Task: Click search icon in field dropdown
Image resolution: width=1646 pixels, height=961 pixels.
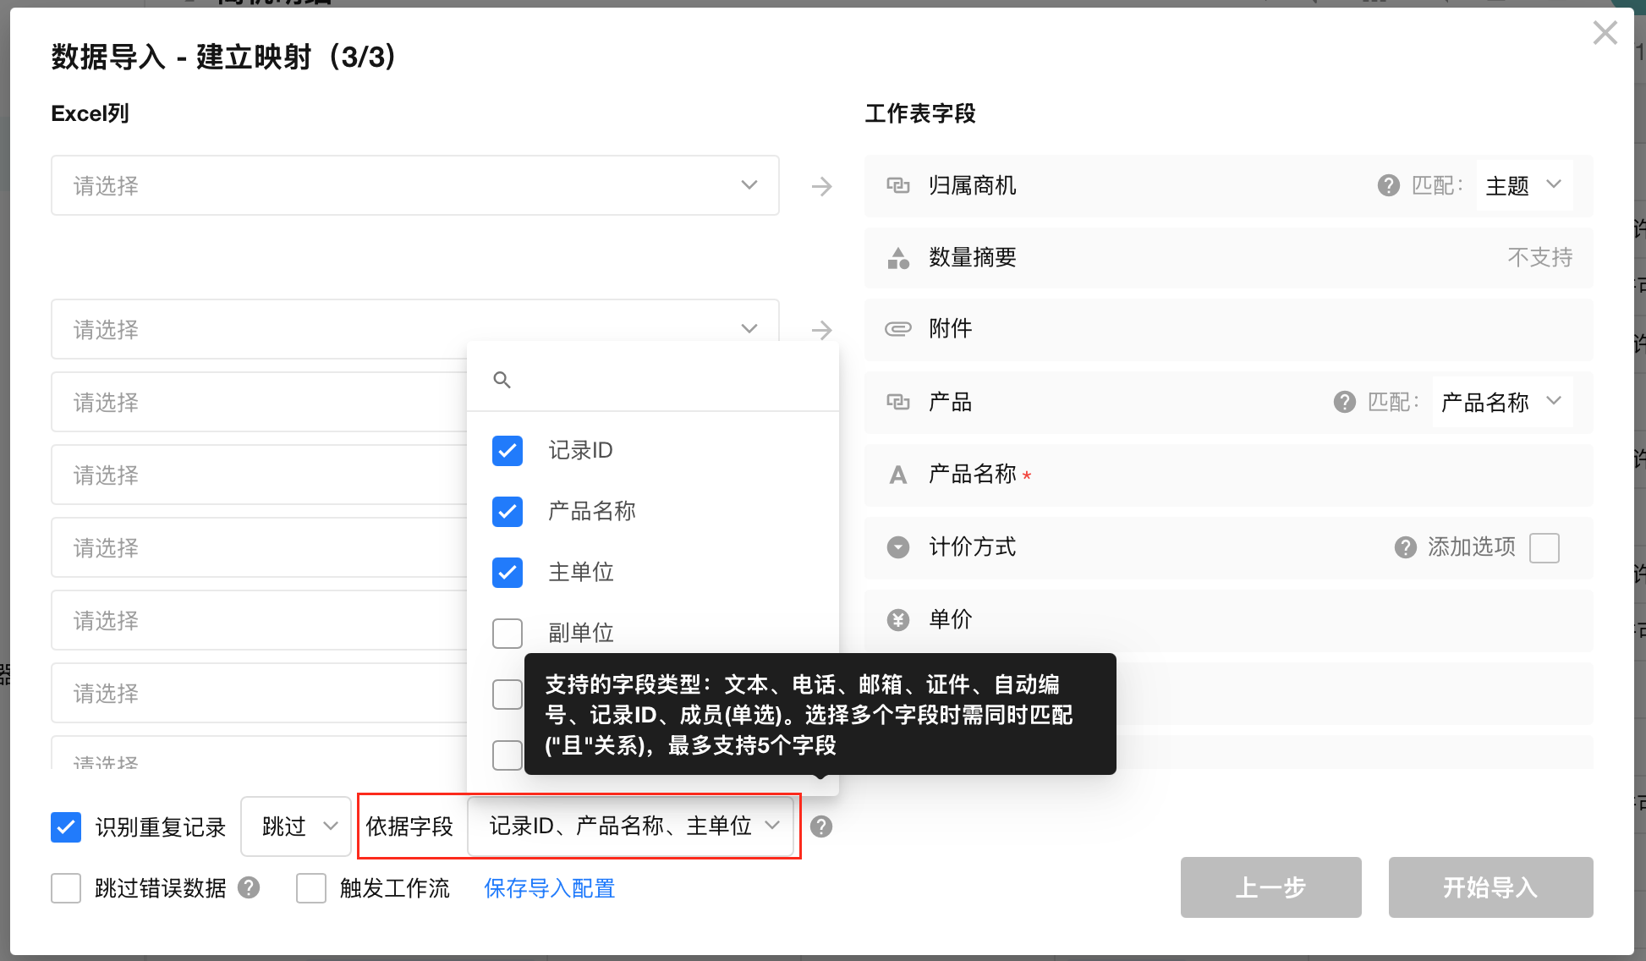Action: click(x=502, y=380)
